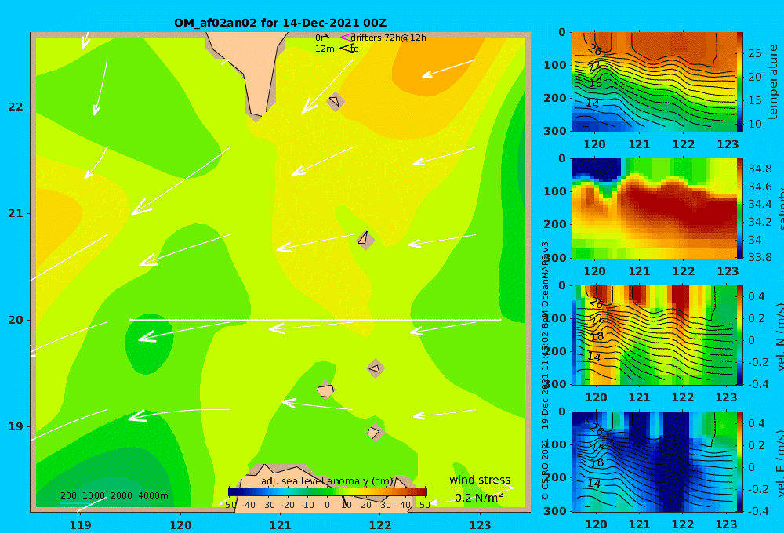Click latitude axis label 19 on main map

coord(16,426)
